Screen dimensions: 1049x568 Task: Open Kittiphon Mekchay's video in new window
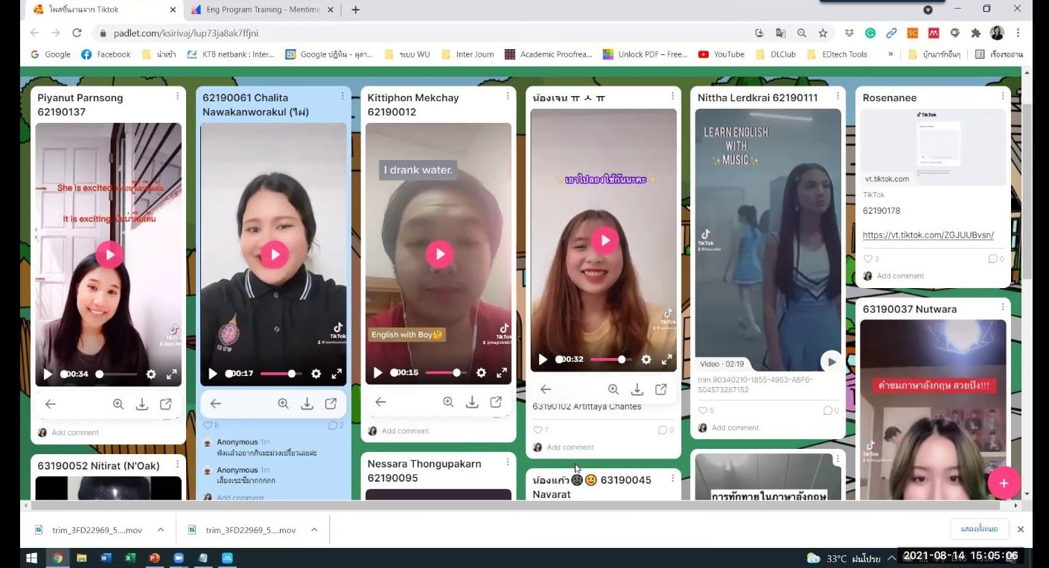coord(496,402)
